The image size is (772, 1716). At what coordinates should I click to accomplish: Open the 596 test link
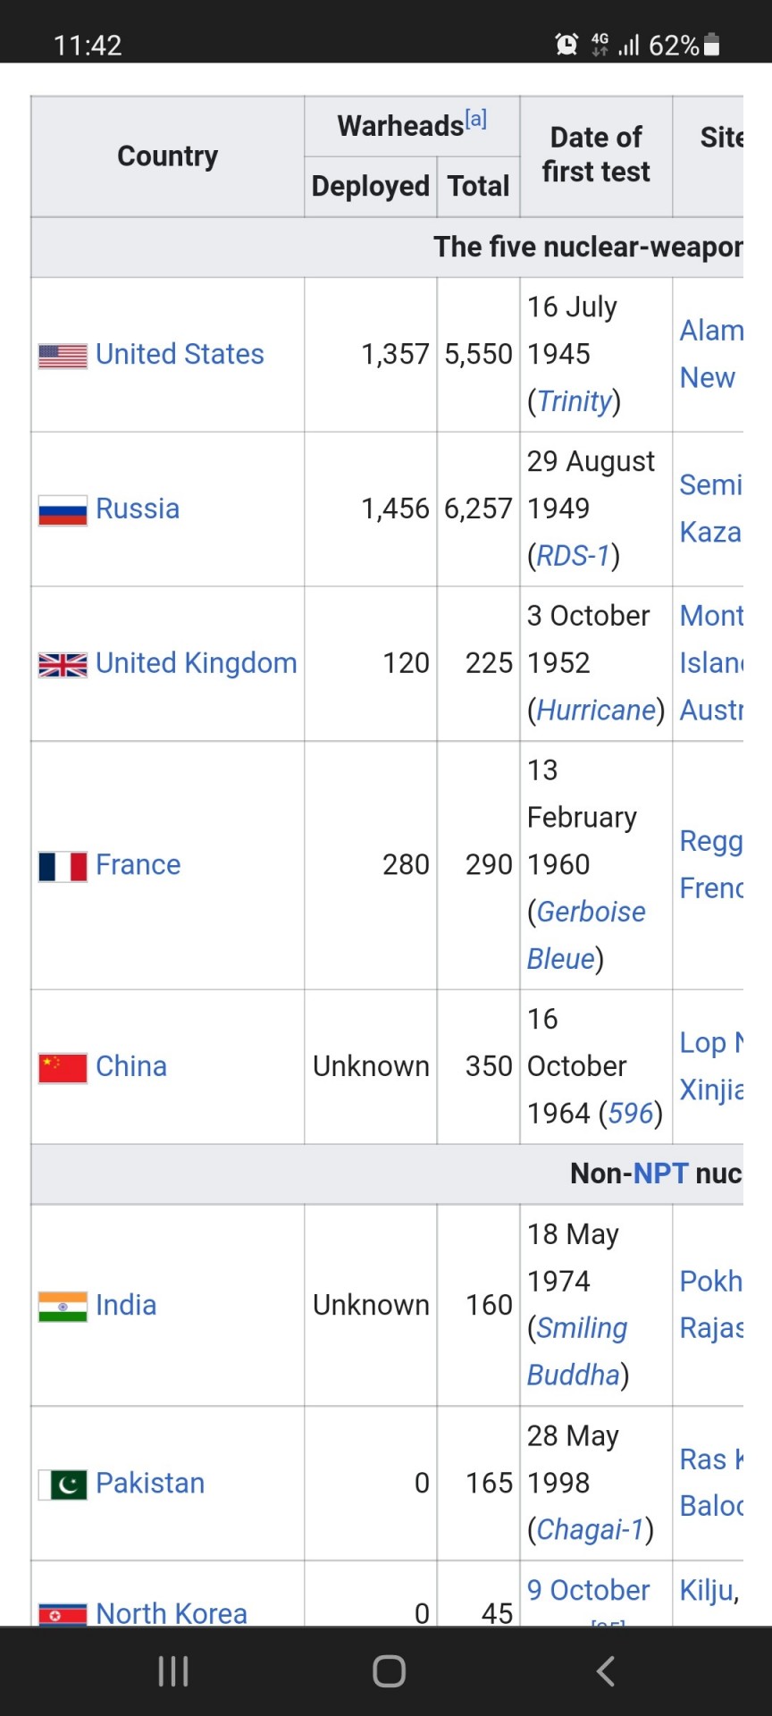point(631,1113)
